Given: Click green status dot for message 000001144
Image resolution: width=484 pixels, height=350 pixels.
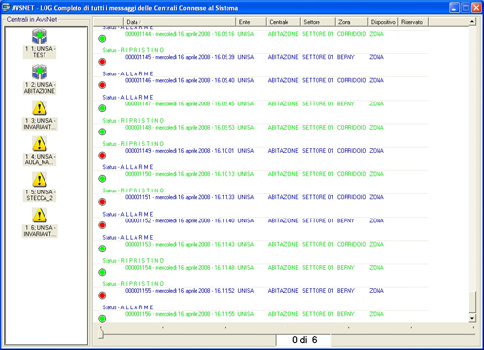Looking at the screenshot, I should coord(102,39).
